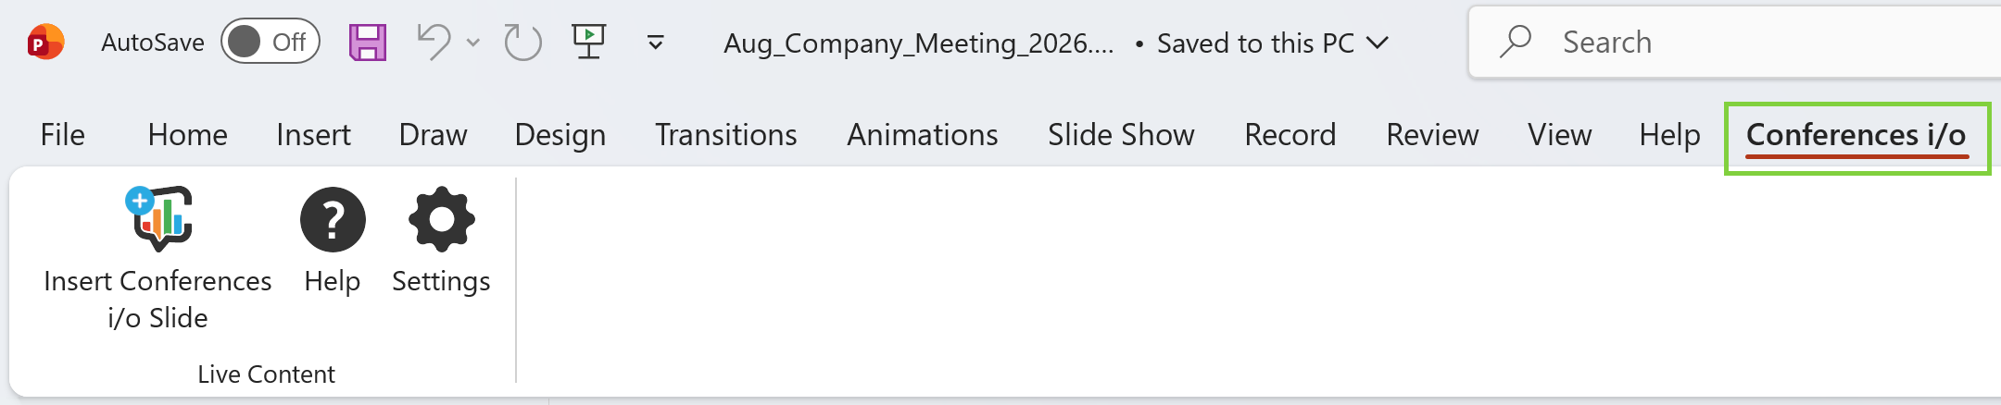Open the File menu tab

coord(62,135)
